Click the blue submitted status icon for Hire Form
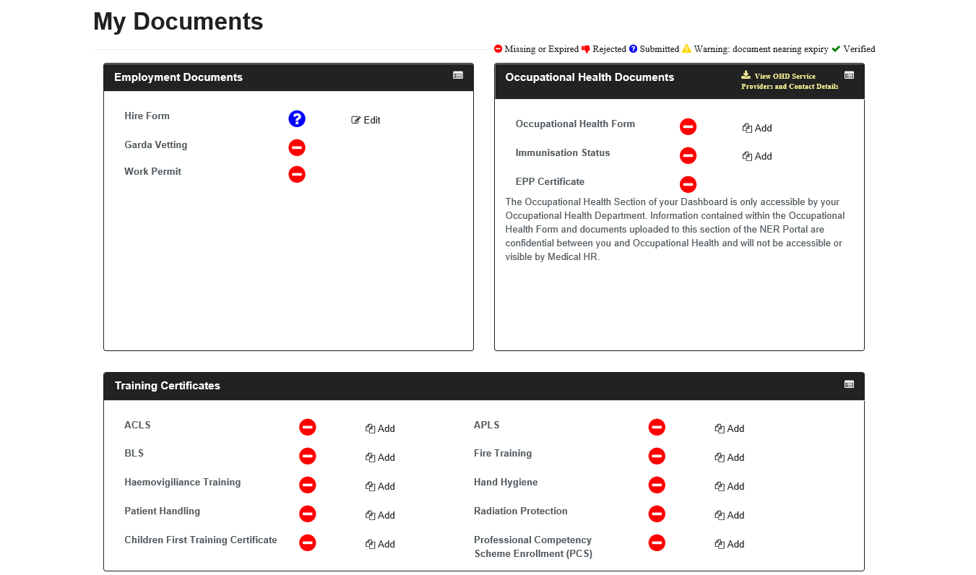Image resolution: width=976 pixels, height=575 pixels. (x=297, y=119)
